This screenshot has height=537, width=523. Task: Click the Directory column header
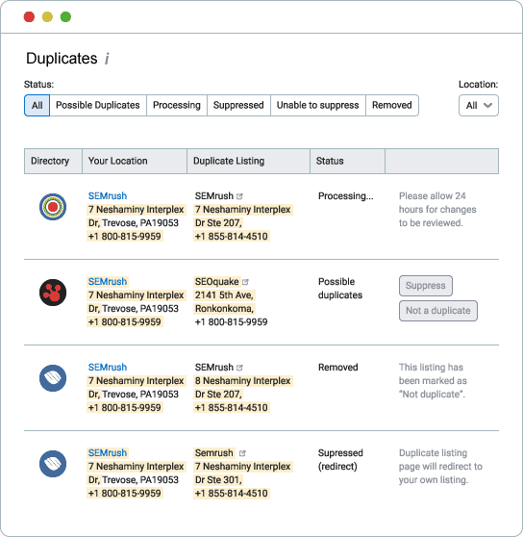pos(53,161)
